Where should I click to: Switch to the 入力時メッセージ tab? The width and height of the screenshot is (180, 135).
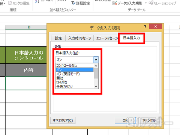coord(80,38)
